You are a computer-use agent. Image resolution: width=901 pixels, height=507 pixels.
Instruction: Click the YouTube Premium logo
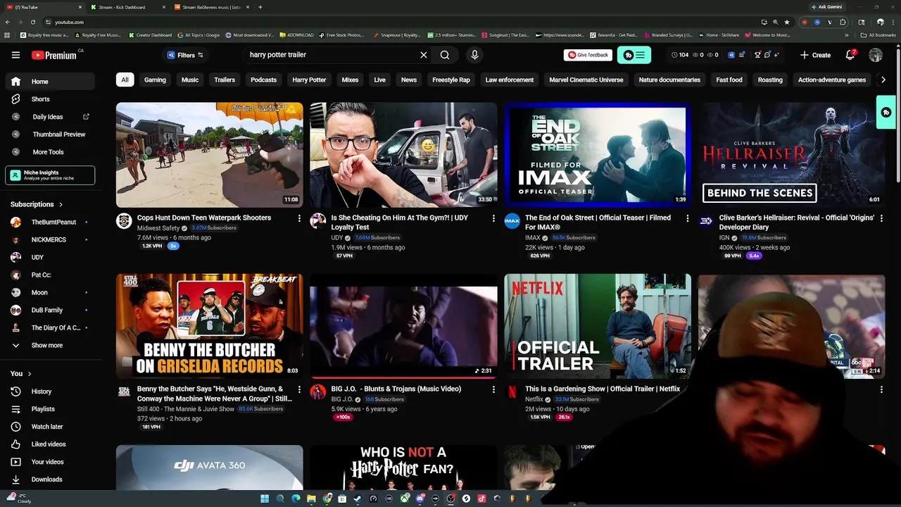point(53,55)
